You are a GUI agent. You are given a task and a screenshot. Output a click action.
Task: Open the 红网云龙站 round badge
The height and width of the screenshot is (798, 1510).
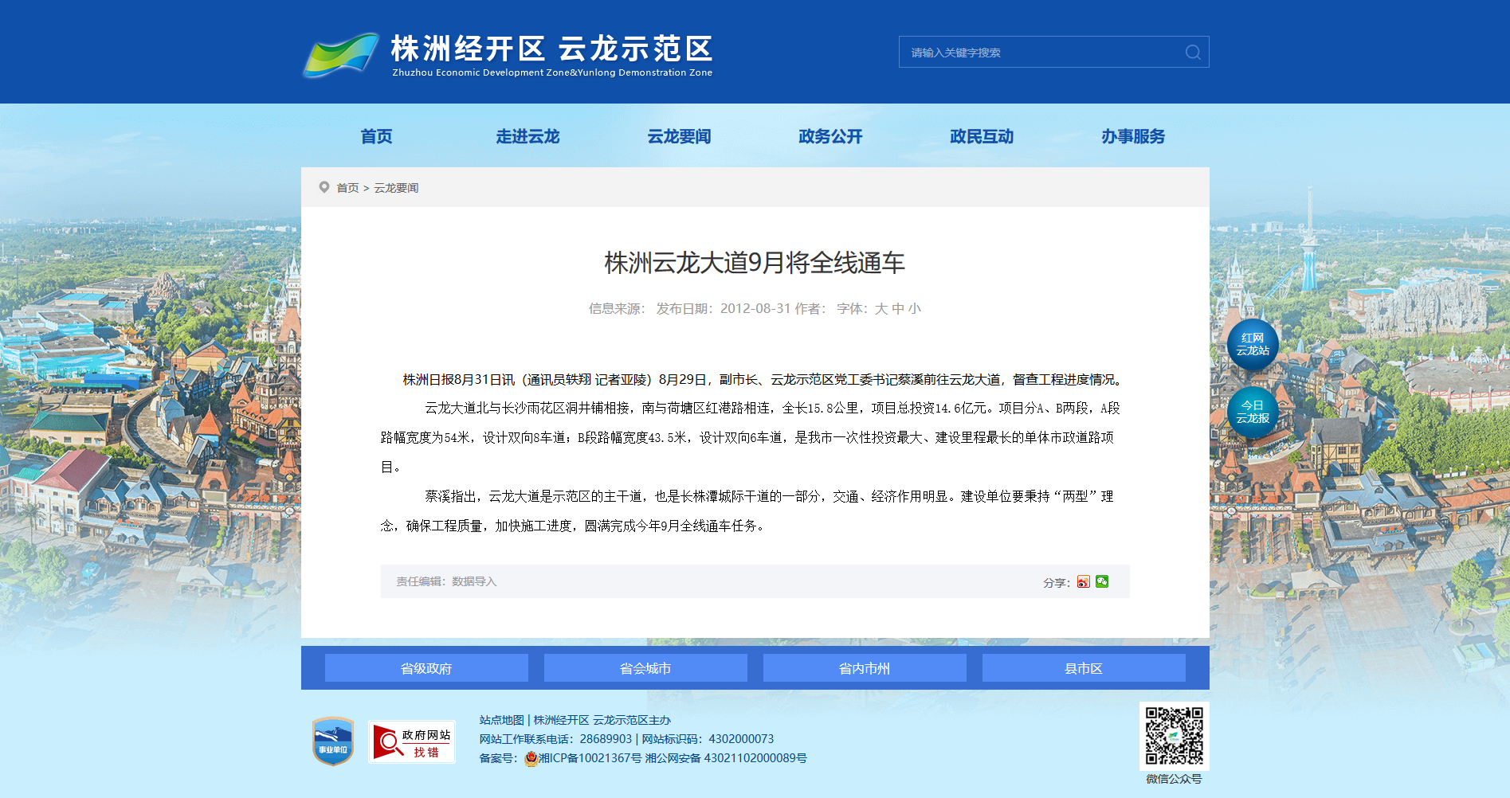point(1253,345)
